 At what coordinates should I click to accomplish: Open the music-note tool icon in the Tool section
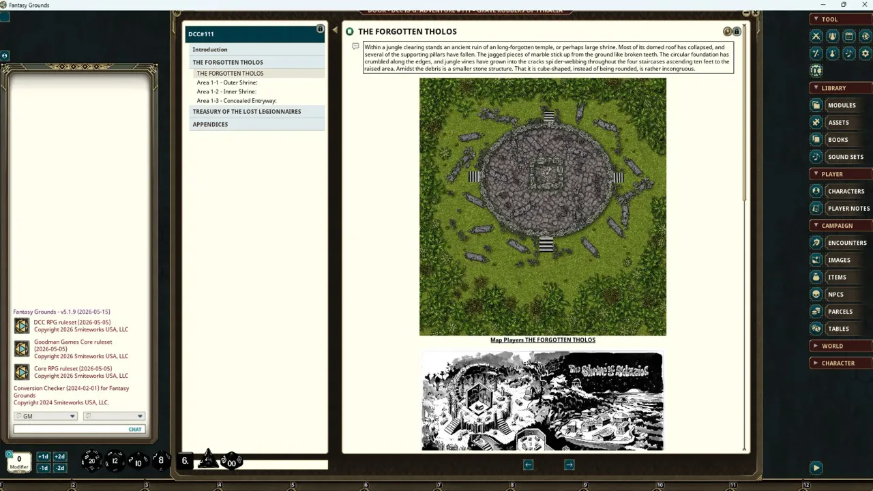[849, 53]
